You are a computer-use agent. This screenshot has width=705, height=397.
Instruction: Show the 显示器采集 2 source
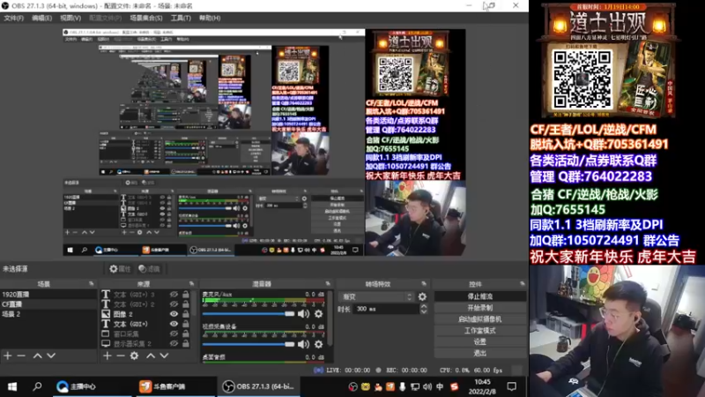pos(174,343)
